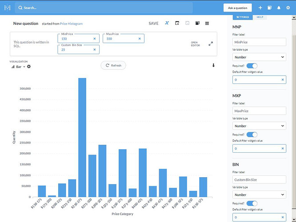Viewport: 296px width, 222px height.
Task: Open the MNP variable type dropdown
Action: (259, 57)
